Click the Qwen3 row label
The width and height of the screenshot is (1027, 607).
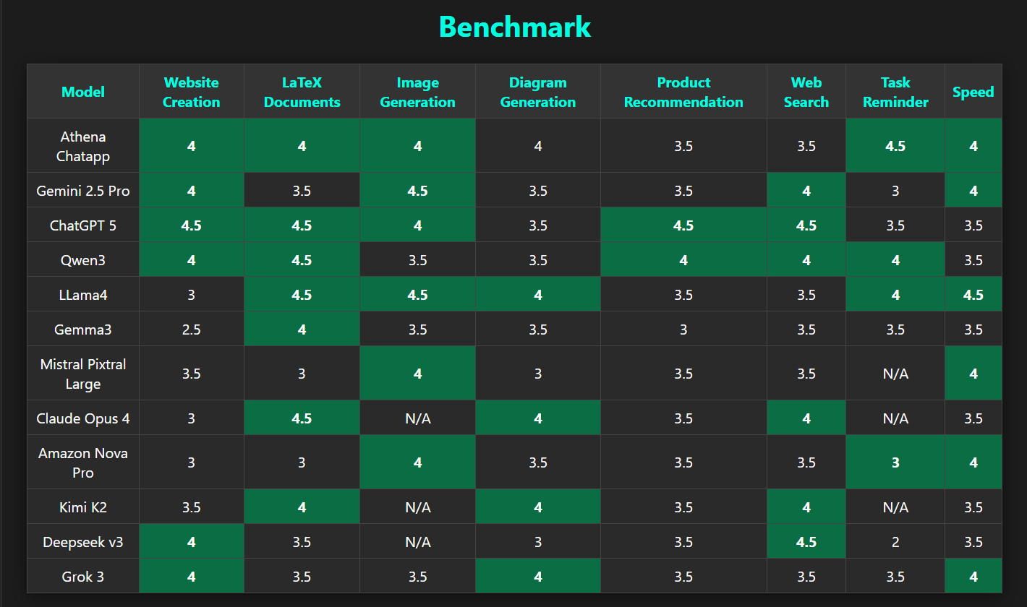[83, 260]
